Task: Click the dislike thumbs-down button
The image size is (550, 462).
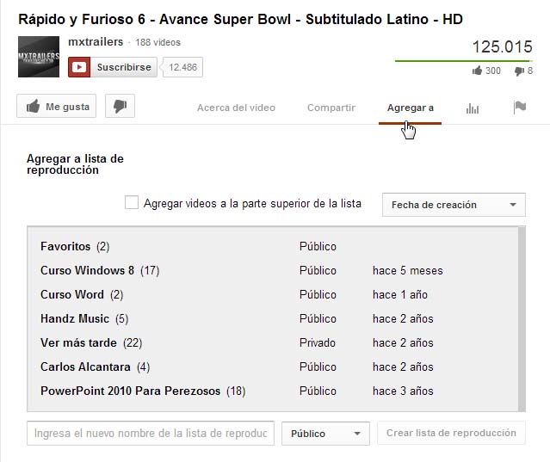Action: pos(120,107)
